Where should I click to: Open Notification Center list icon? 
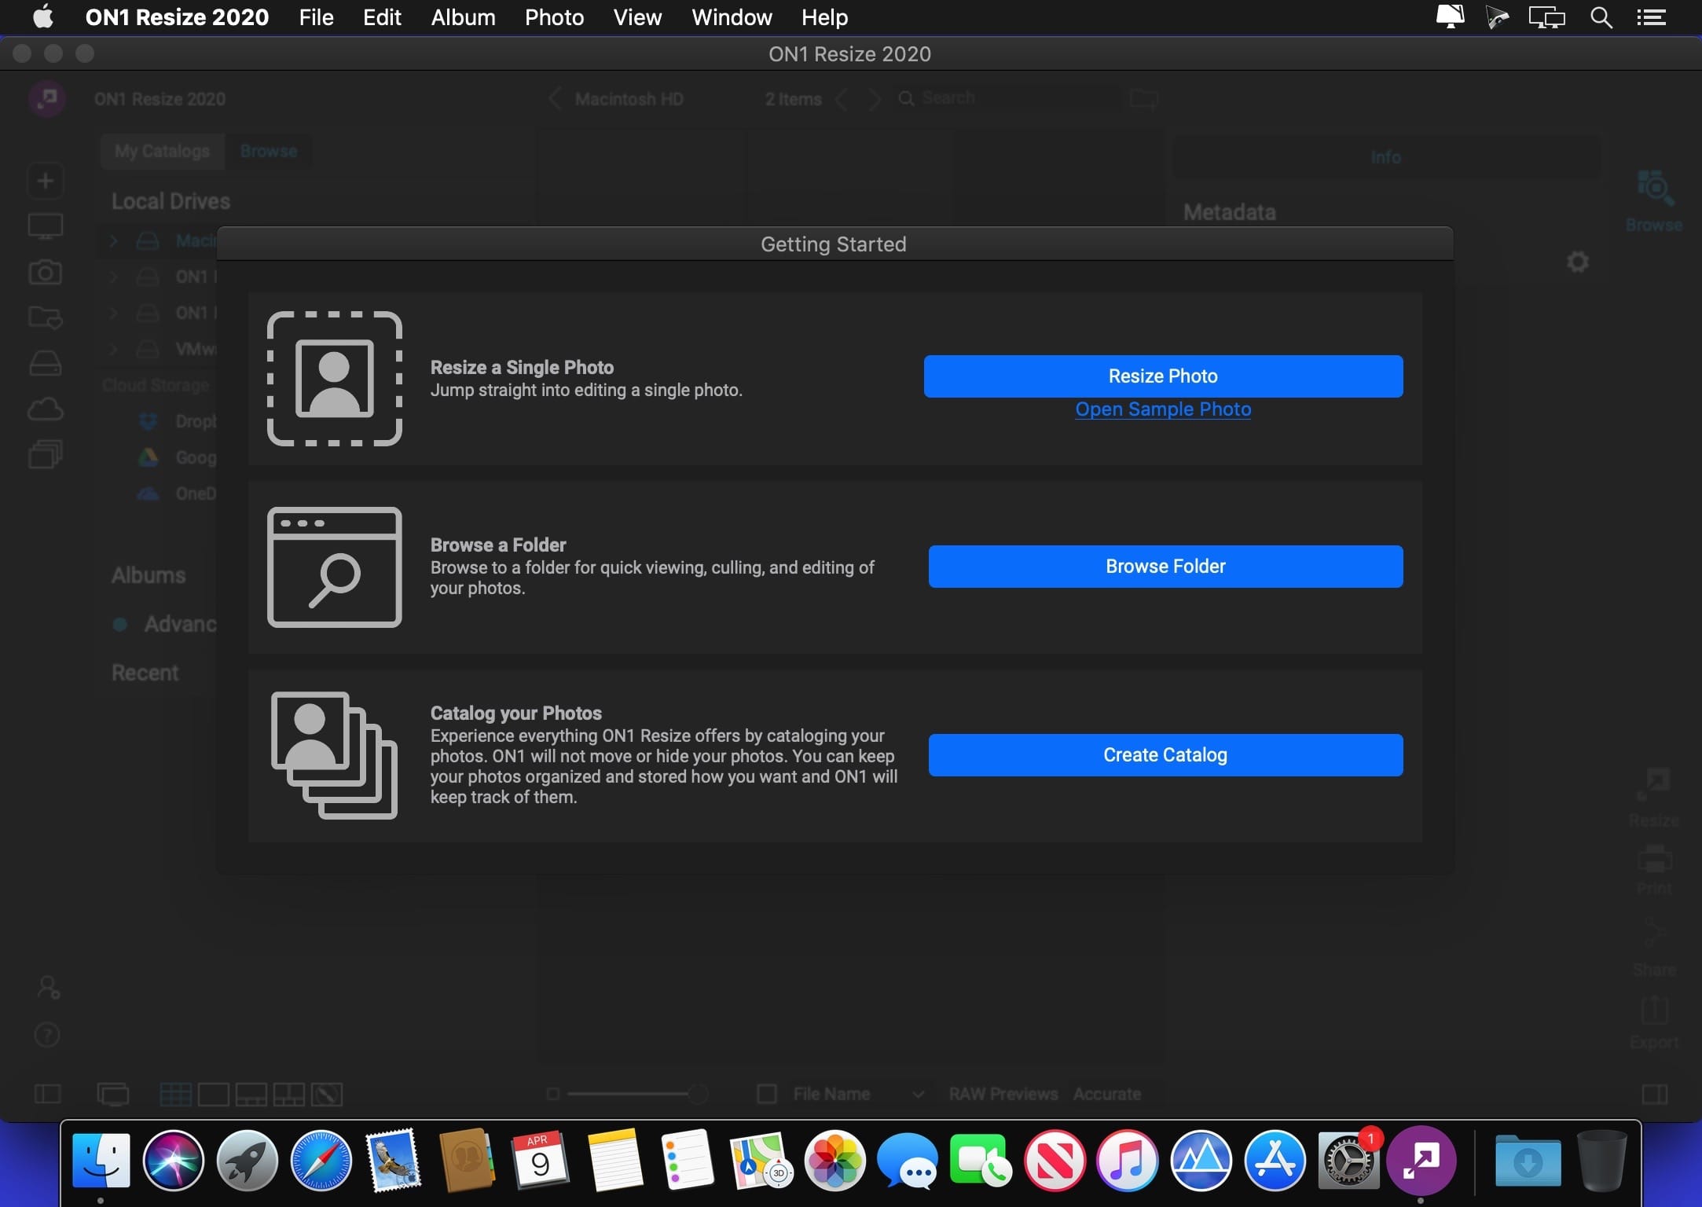tap(1652, 17)
